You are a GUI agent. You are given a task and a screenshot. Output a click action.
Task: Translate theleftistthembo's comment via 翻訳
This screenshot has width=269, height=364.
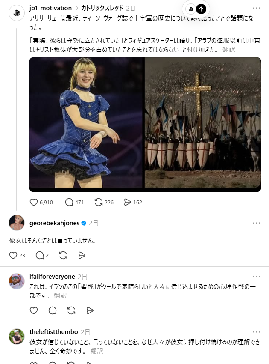[x=96, y=351]
